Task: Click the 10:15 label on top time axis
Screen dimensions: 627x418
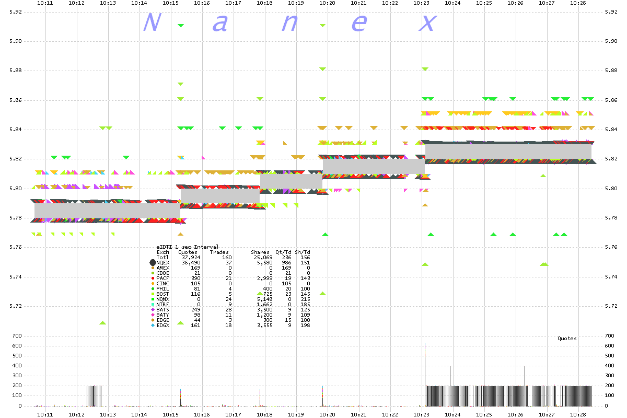Action: [171, 3]
